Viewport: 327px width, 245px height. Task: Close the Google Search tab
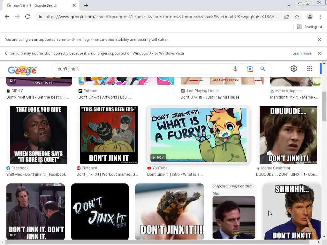74,6
